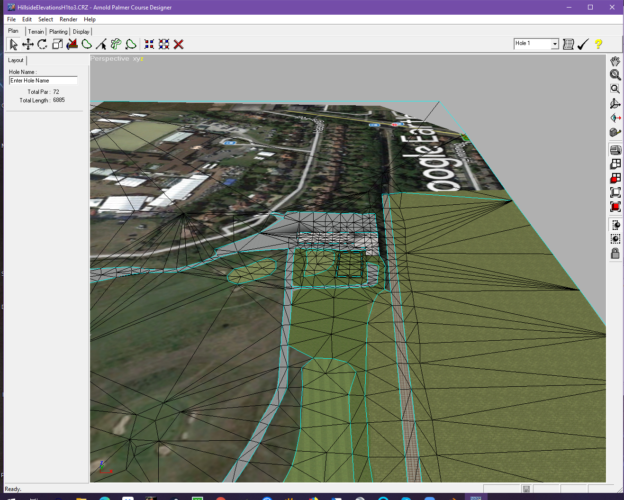Toggle the perspective view mode button
This screenshot has height=500, width=624.
(615, 150)
